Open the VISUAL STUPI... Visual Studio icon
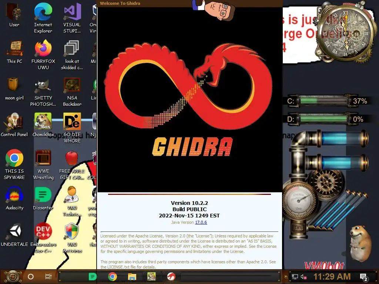 [x=72, y=18]
